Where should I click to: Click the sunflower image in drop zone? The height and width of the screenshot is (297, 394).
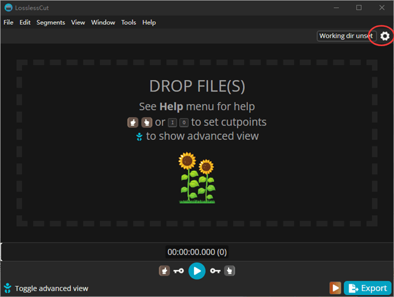point(196,178)
